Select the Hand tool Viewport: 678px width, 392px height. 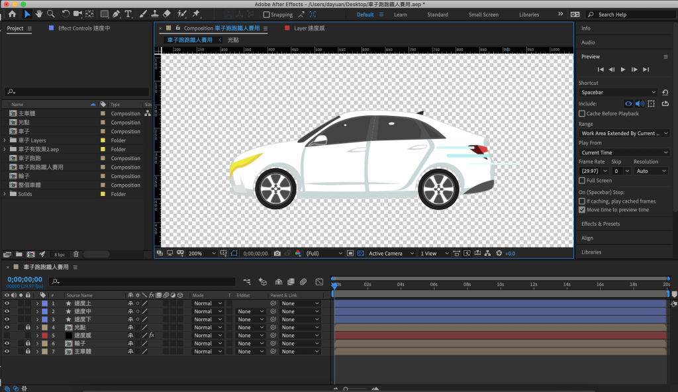click(x=39, y=14)
